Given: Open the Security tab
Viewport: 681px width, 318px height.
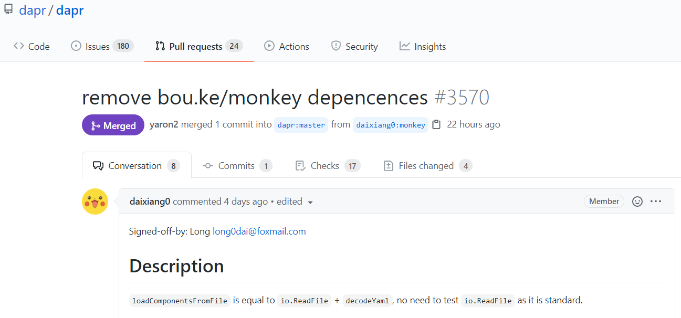Looking at the screenshot, I should click(354, 46).
